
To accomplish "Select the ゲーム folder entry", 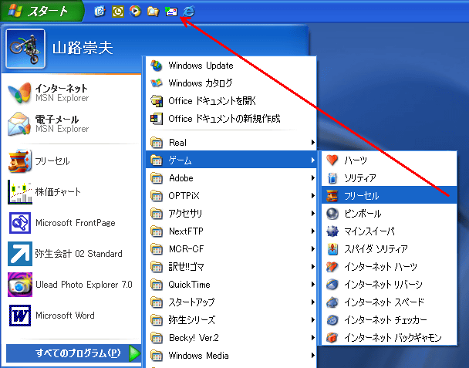I will pos(231,160).
